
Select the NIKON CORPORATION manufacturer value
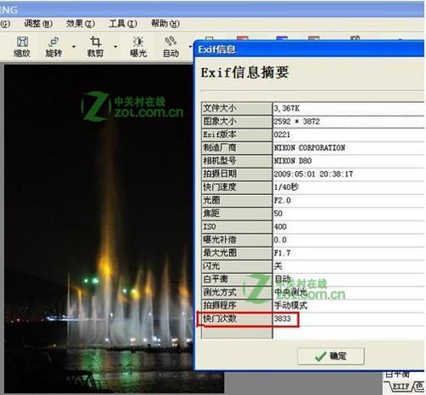tap(309, 148)
